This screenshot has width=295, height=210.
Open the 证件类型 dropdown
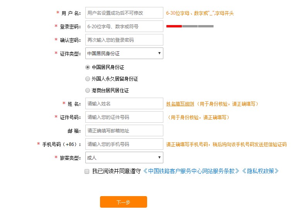coord(124,53)
